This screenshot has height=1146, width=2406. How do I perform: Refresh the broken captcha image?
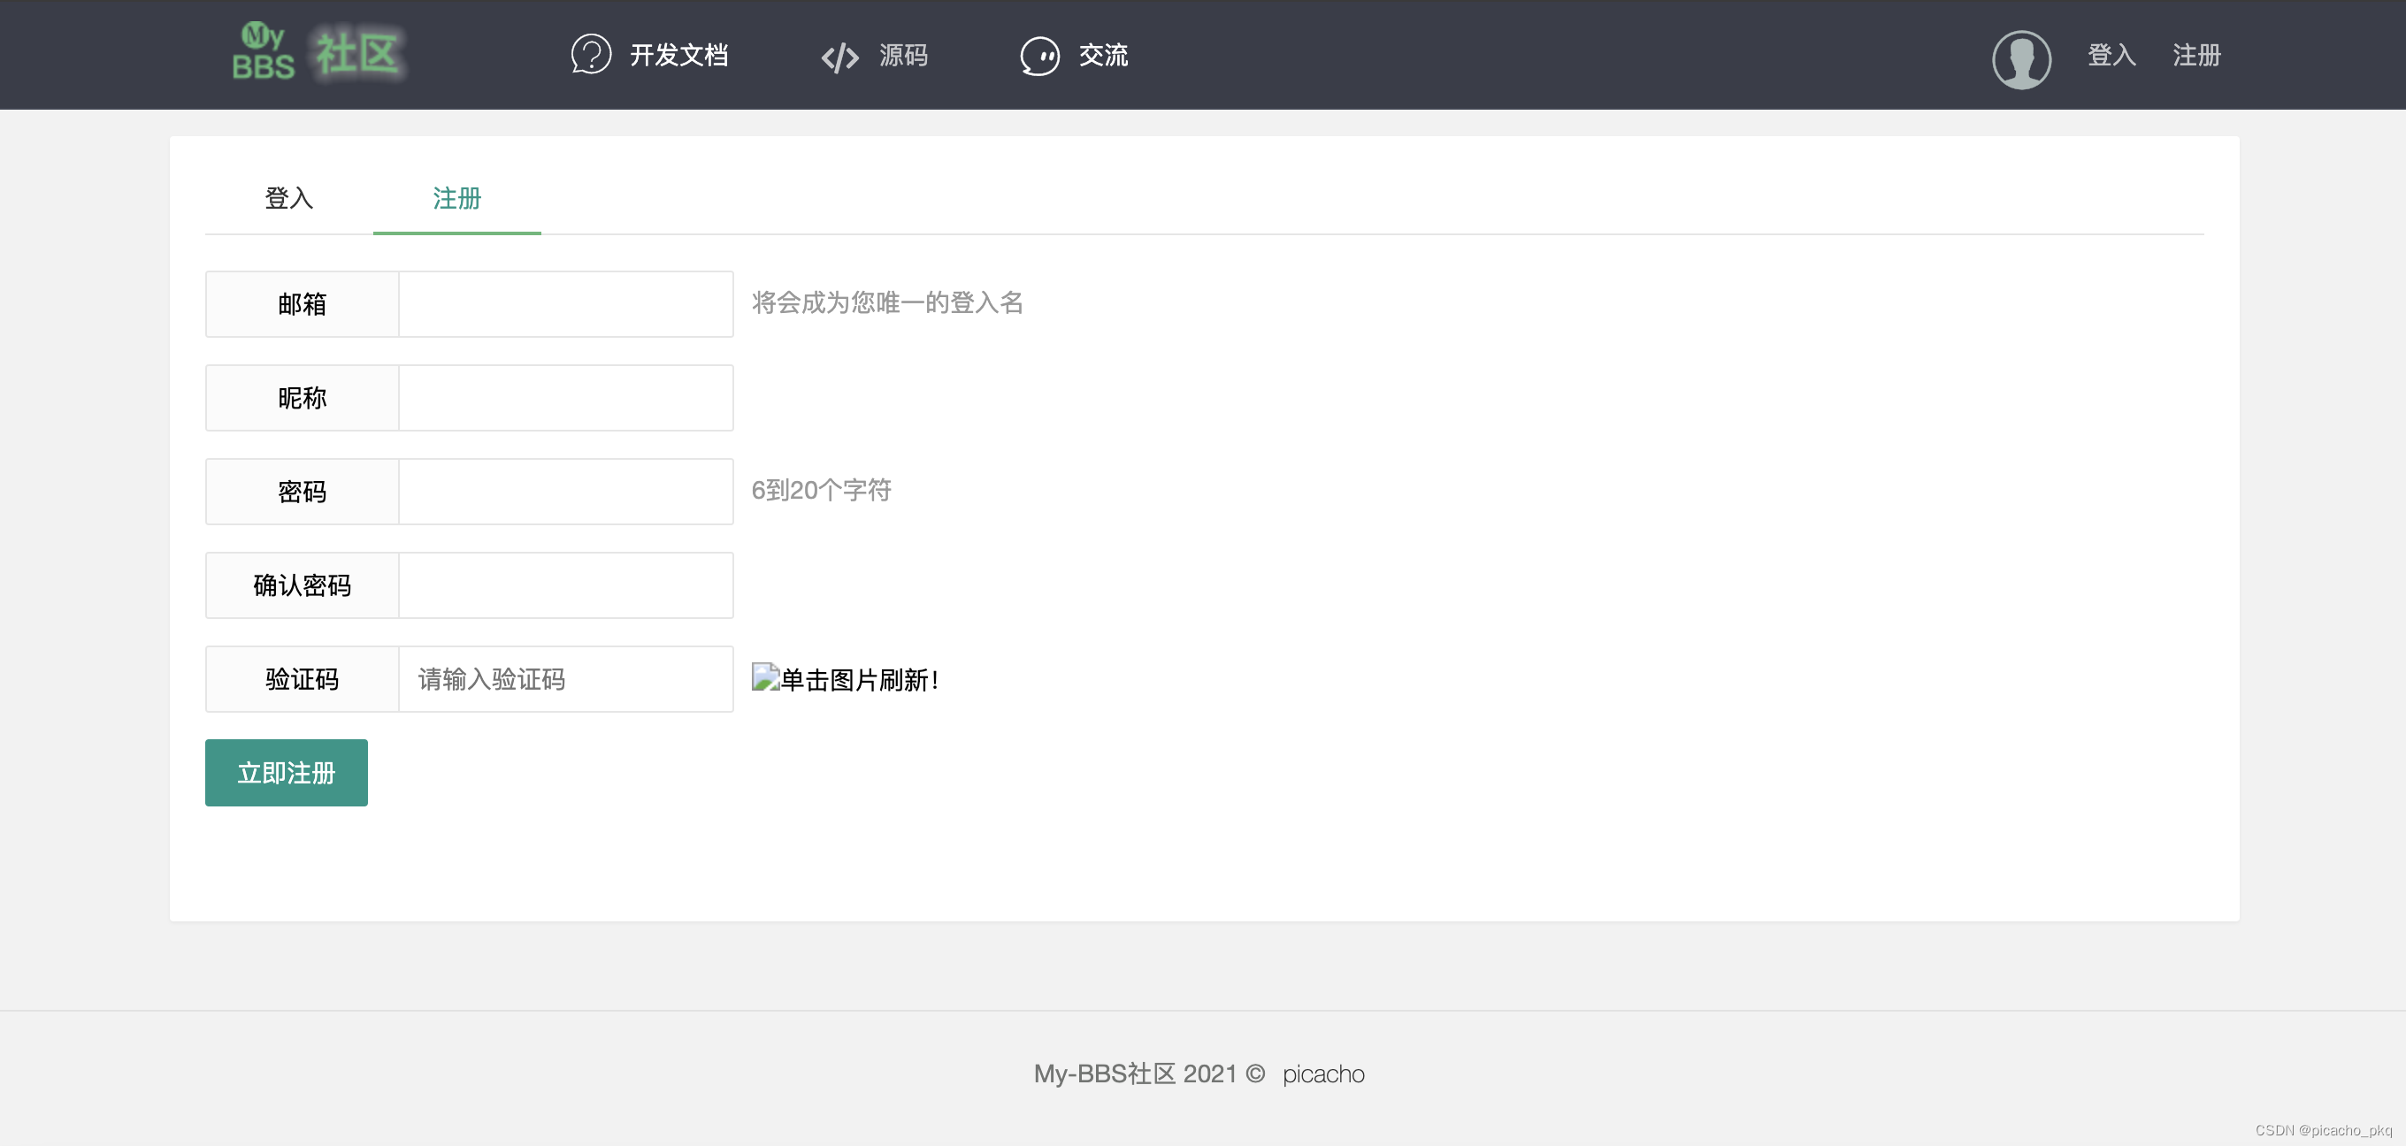click(x=766, y=678)
